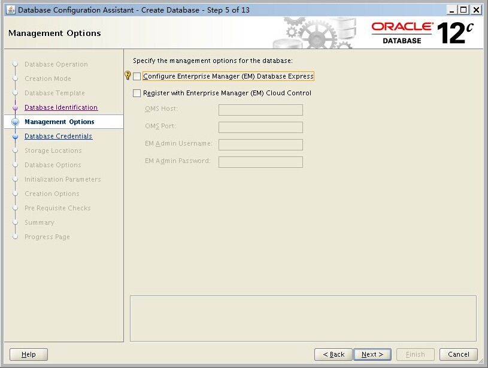Go to Database Identification step

click(60, 108)
